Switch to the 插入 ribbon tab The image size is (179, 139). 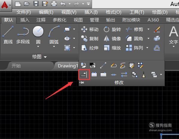[25, 20]
